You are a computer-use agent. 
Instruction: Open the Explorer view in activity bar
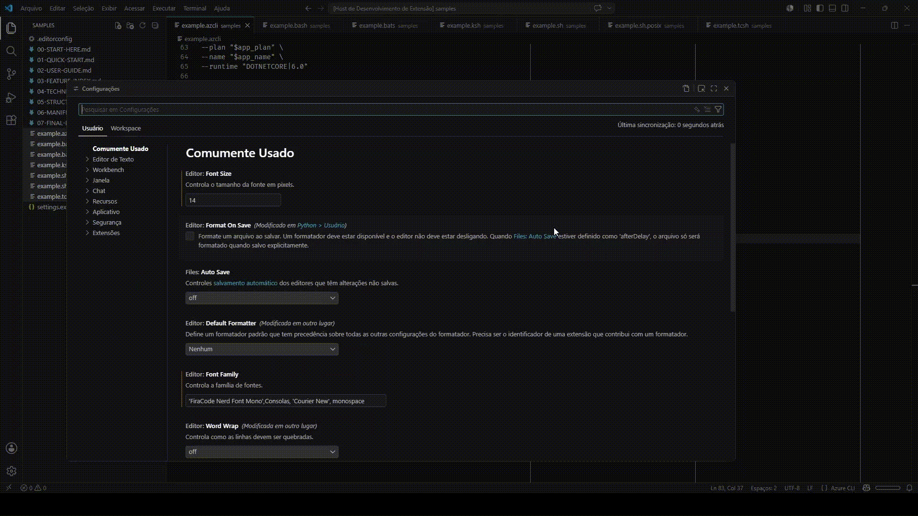11,28
